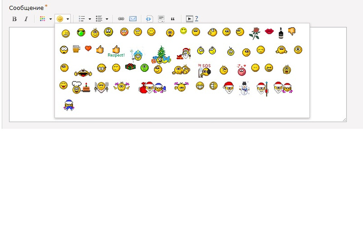This screenshot has width=363, height=241.
Task: Insert the beer mug emoticon
Action: click(x=76, y=49)
